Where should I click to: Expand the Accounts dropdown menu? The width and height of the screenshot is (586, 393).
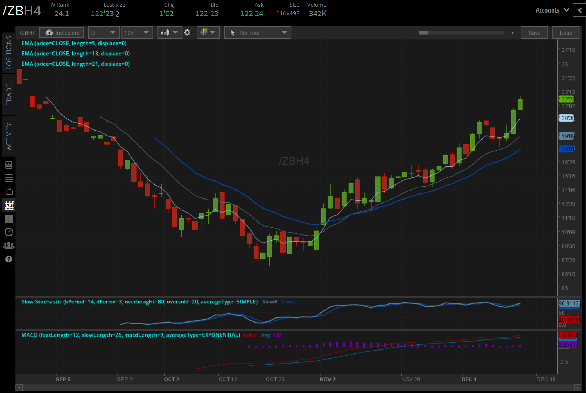[x=552, y=10]
